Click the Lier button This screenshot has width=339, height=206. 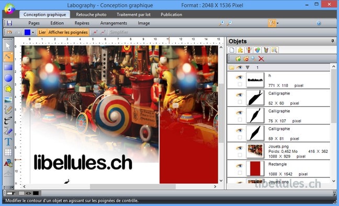tap(42, 32)
